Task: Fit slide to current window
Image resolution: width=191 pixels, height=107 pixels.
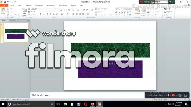Action: (189, 100)
